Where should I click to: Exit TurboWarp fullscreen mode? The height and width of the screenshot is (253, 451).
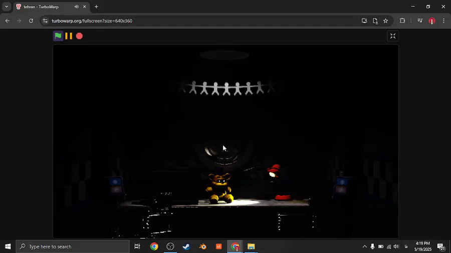[x=392, y=36]
